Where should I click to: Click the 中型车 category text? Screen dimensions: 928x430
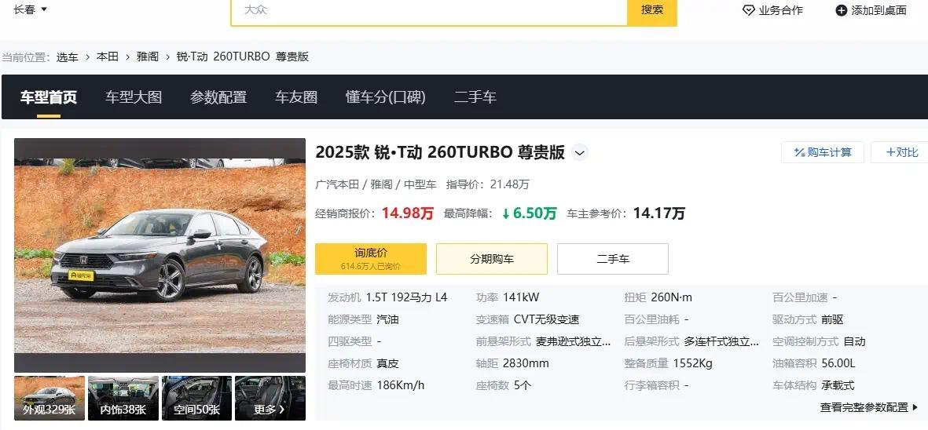[420, 184]
